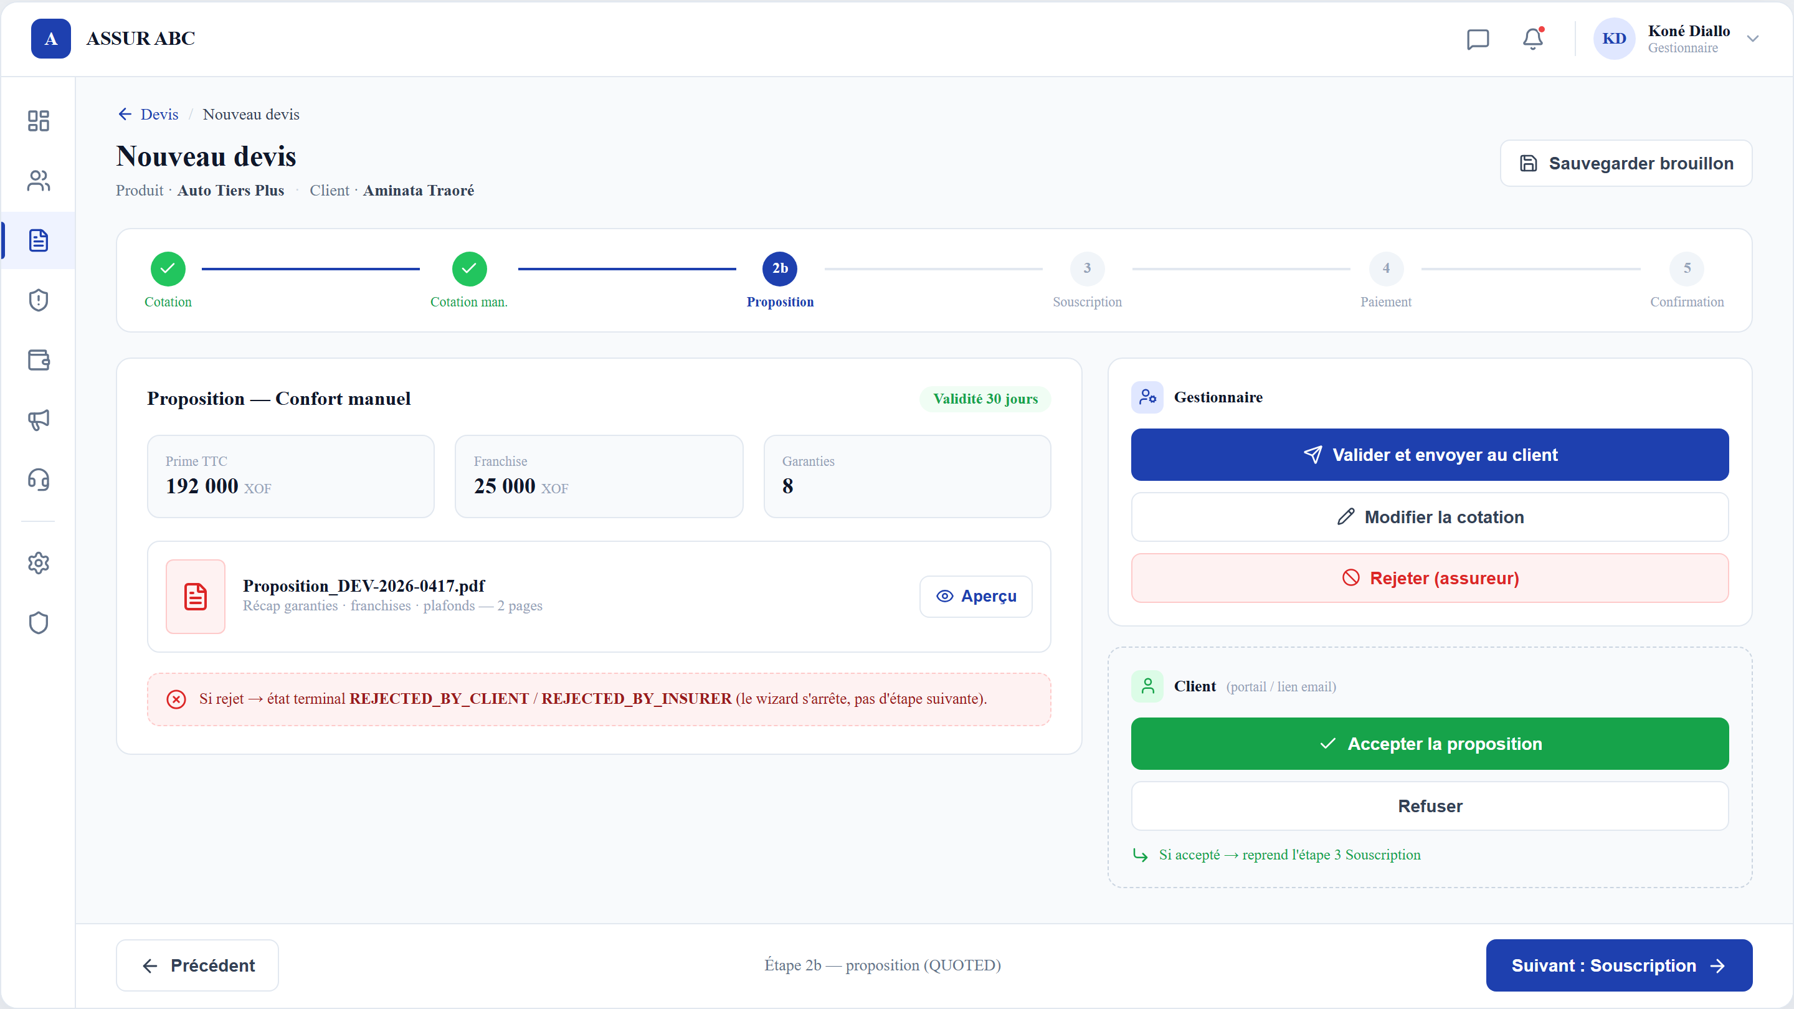Open the megaphone campaigns sidebar icon

coord(38,420)
